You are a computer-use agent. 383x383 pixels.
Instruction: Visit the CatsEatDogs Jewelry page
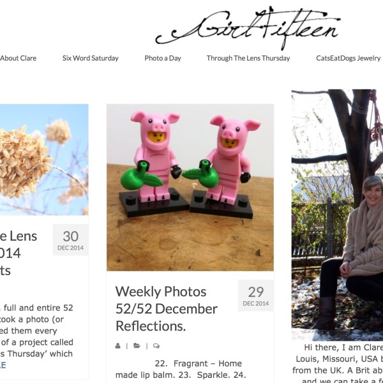[349, 58]
